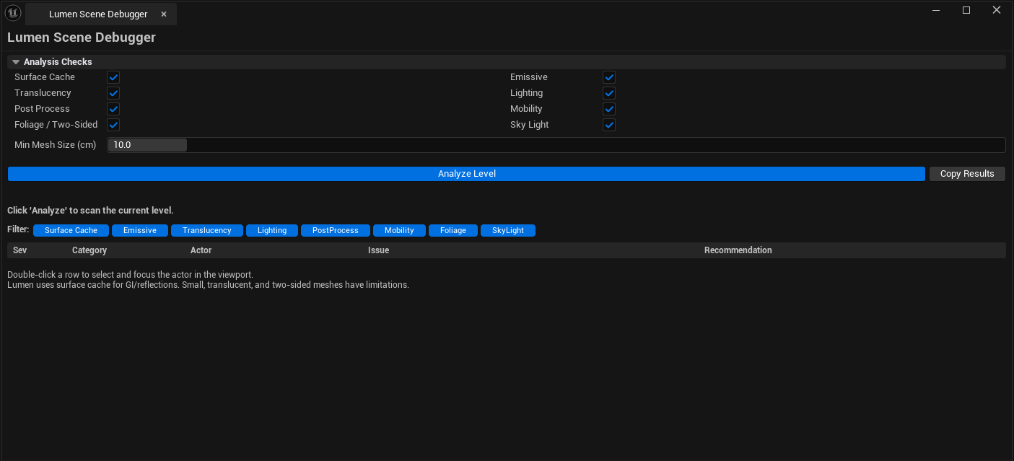The image size is (1014, 461).
Task: Toggle the Sky Light checkbox
Action: click(609, 125)
